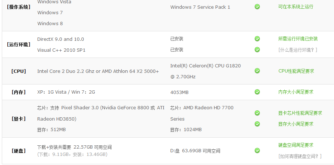Click the operating system green checkmark icon
The width and height of the screenshot is (334, 165).
257,7
